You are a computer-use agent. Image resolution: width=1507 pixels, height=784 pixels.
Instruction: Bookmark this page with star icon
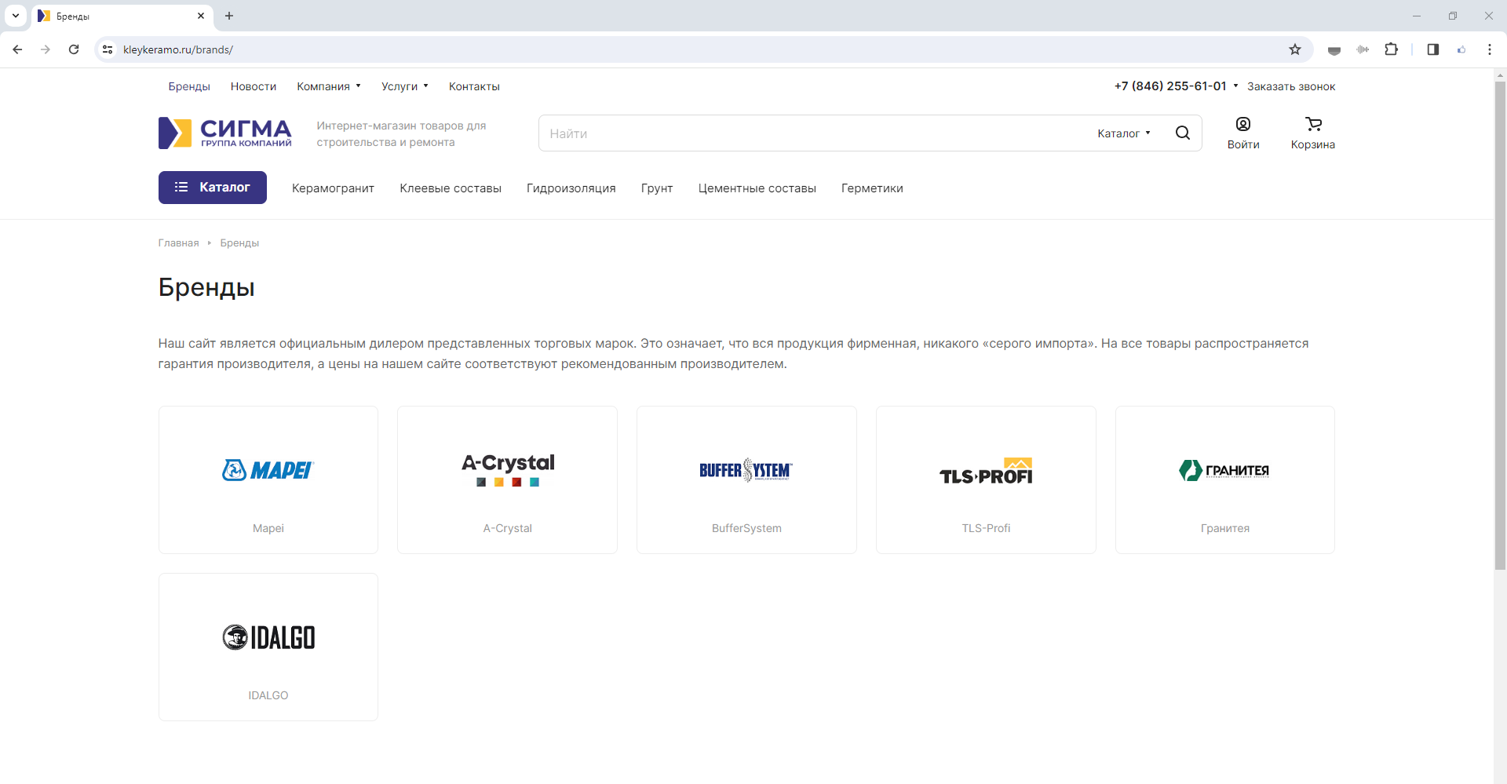pyautogui.click(x=1295, y=49)
